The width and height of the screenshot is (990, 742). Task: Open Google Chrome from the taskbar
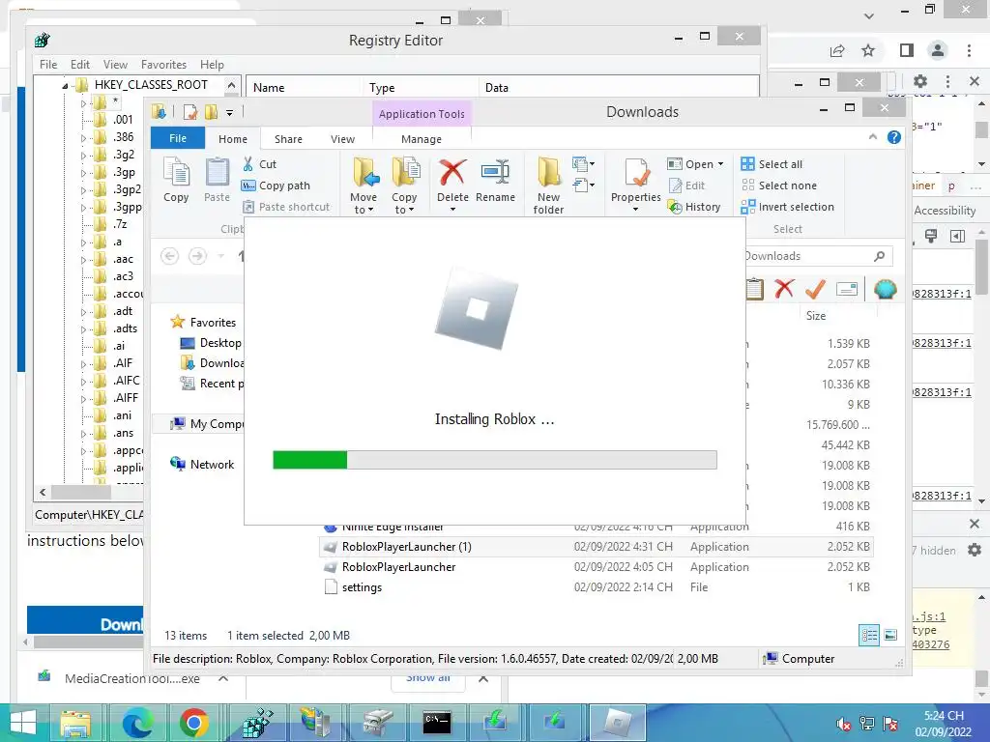pyautogui.click(x=193, y=723)
